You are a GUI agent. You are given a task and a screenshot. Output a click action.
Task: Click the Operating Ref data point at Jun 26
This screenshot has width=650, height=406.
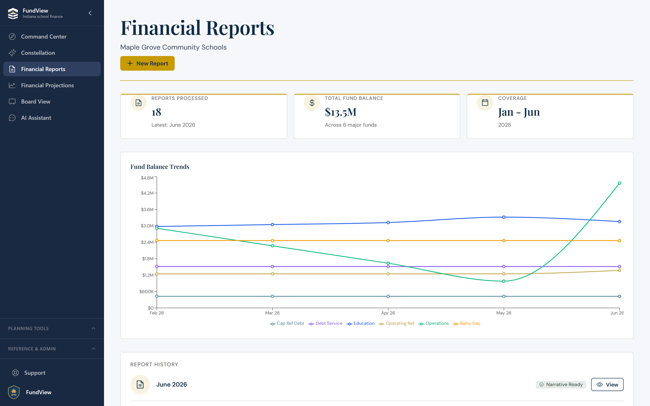tap(620, 270)
